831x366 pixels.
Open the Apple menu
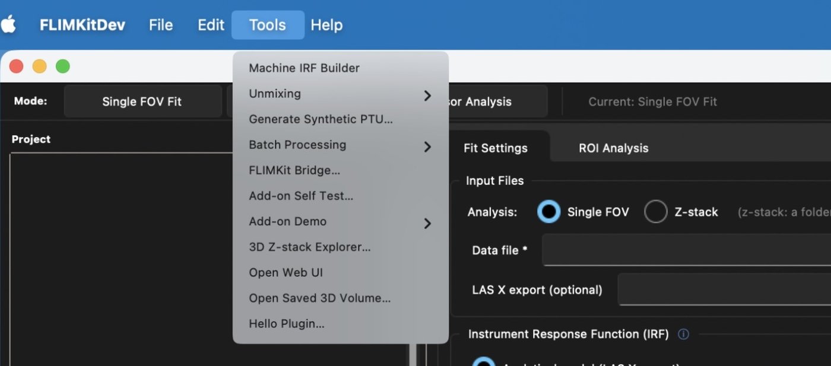tap(8, 25)
